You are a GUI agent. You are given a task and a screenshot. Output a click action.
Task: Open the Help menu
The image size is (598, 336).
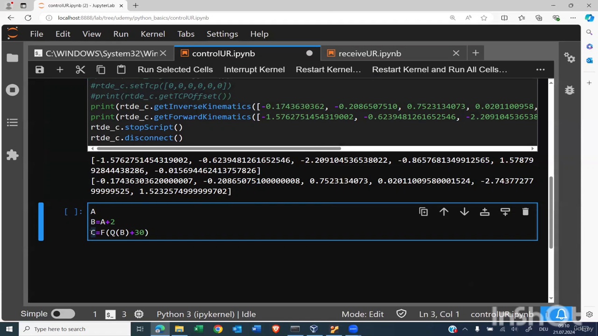click(x=259, y=34)
